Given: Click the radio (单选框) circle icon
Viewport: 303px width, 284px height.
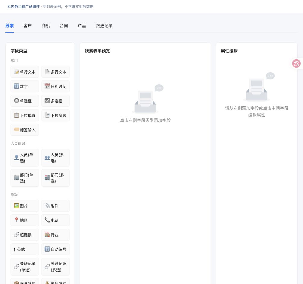Looking at the screenshot, I should [x=17, y=101].
